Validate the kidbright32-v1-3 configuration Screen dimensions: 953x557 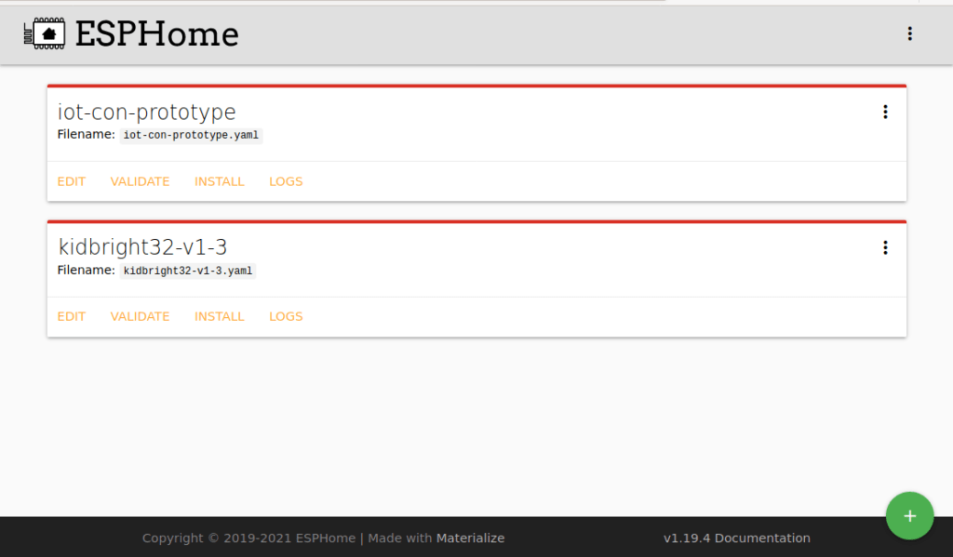tap(140, 316)
